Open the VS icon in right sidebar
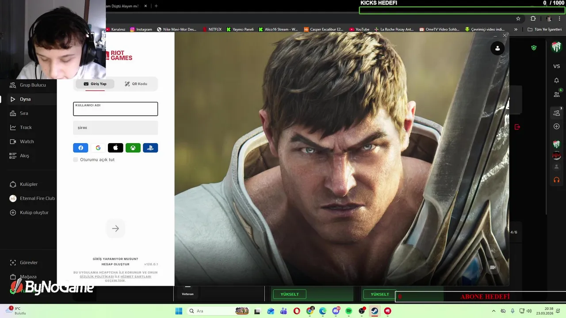The width and height of the screenshot is (566, 318). coord(557,66)
